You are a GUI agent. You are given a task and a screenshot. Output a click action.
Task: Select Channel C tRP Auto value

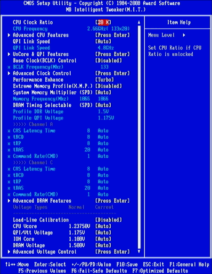point(103,181)
